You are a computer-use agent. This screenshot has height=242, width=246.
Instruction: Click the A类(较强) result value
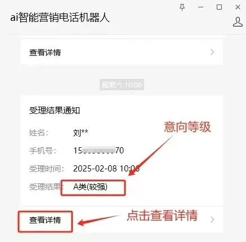click(x=90, y=187)
